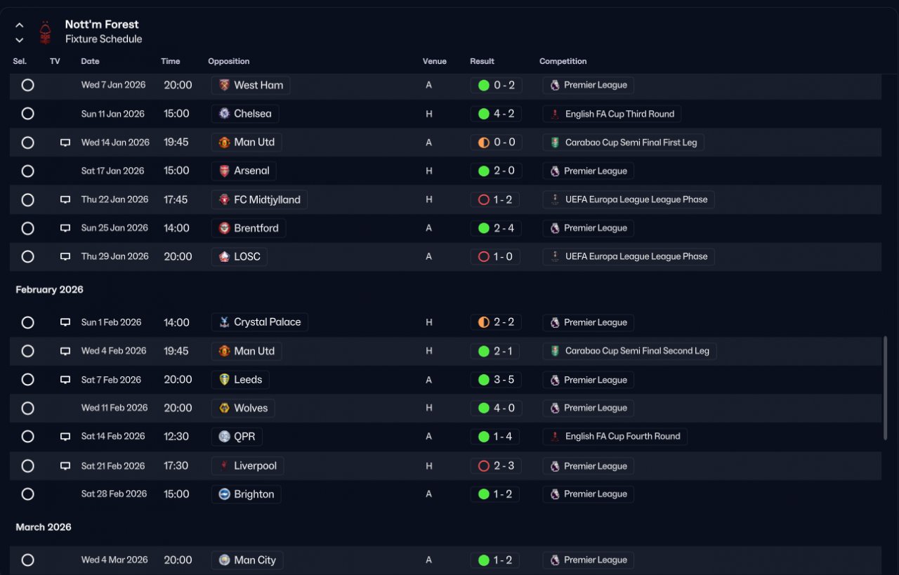Click the West Ham club badge icon
The width and height of the screenshot is (899, 575).
pyautogui.click(x=225, y=85)
